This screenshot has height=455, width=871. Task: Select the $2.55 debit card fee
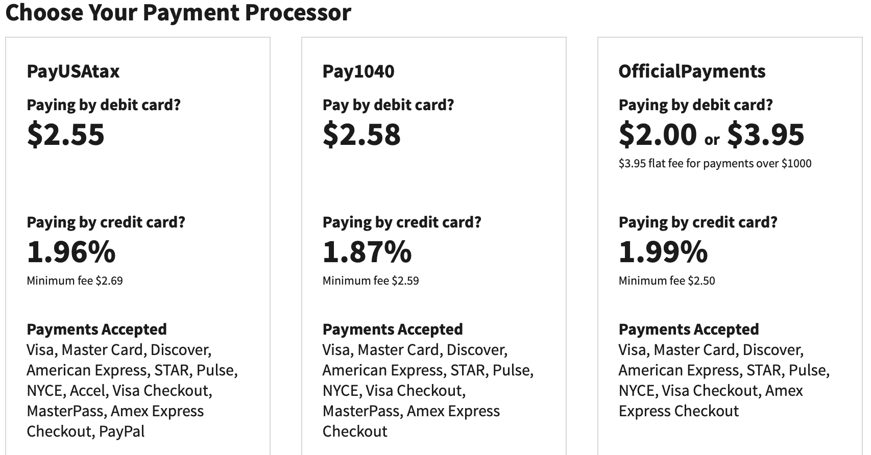66,135
